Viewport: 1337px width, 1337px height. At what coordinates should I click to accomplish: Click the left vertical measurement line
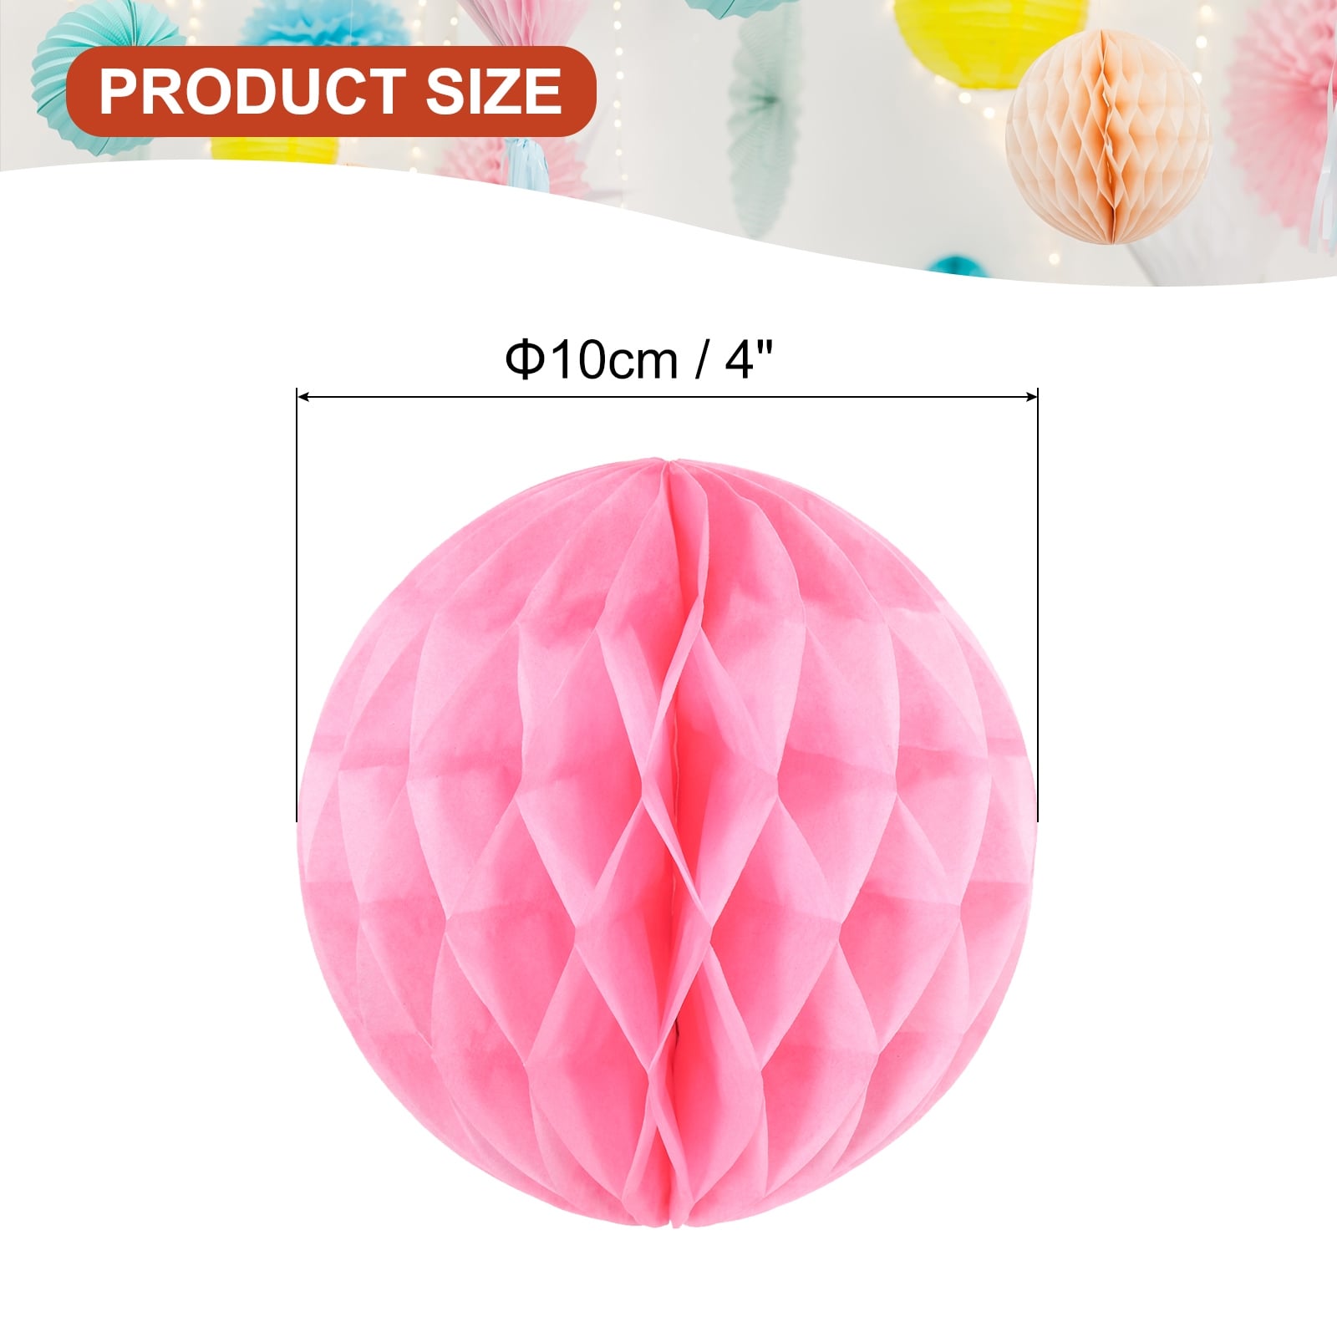(x=297, y=605)
